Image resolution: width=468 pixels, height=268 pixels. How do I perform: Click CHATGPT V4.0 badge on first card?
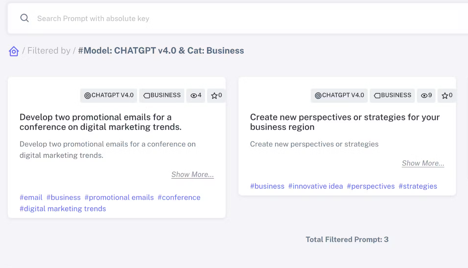(109, 96)
